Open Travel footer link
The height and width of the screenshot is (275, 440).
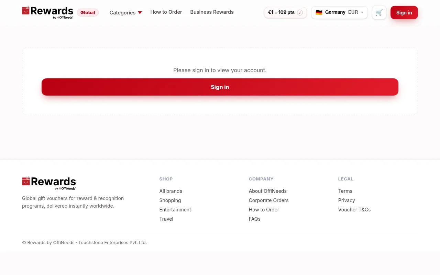[166, 219]
